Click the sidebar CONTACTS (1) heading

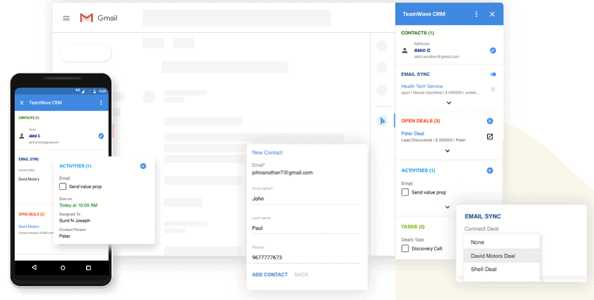417,33
